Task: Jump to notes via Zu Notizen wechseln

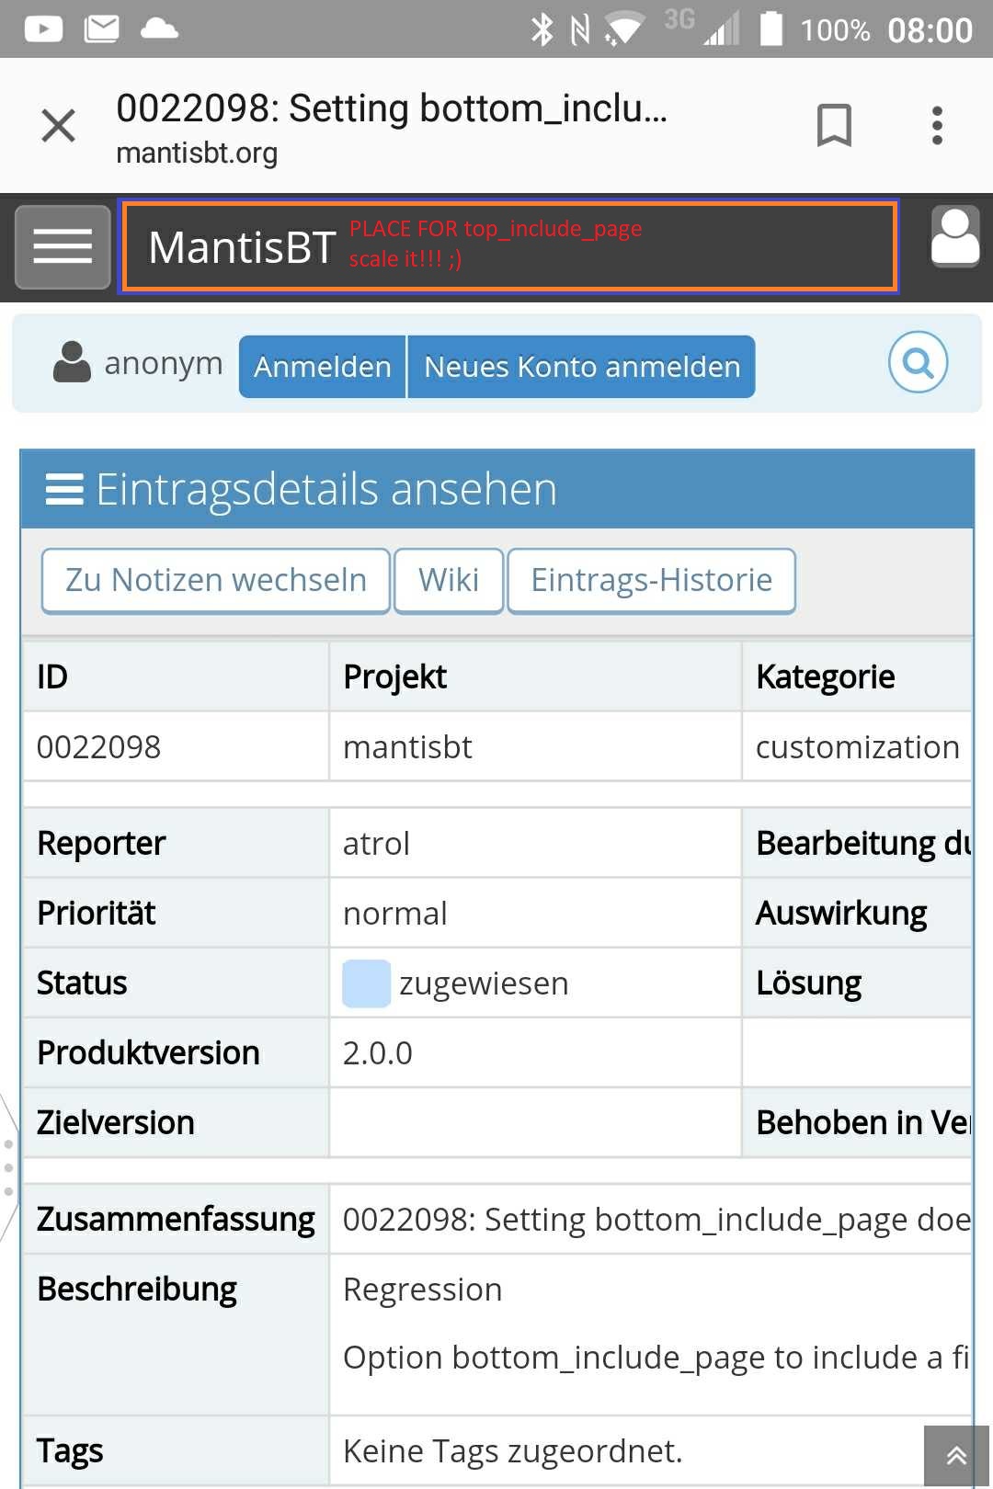Action: point(216,580)
